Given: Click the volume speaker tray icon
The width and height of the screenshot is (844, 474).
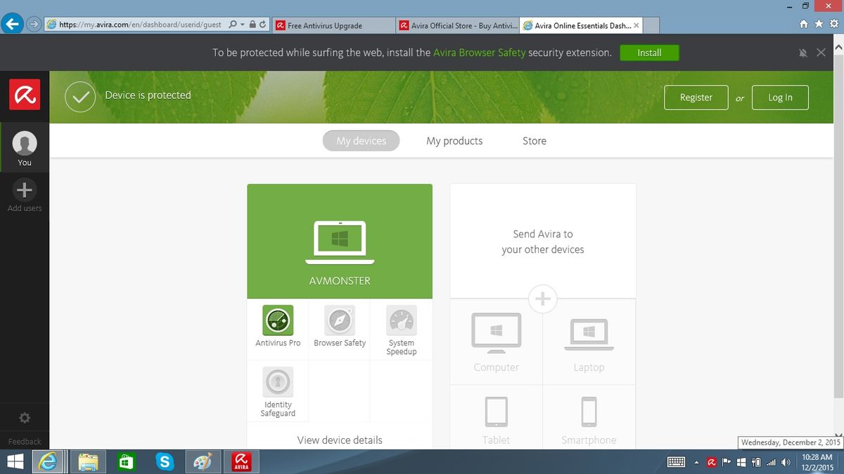Looking at the screenshot, I should 786,462.
